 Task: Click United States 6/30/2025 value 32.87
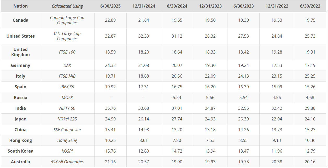click(x=110, y=36)
